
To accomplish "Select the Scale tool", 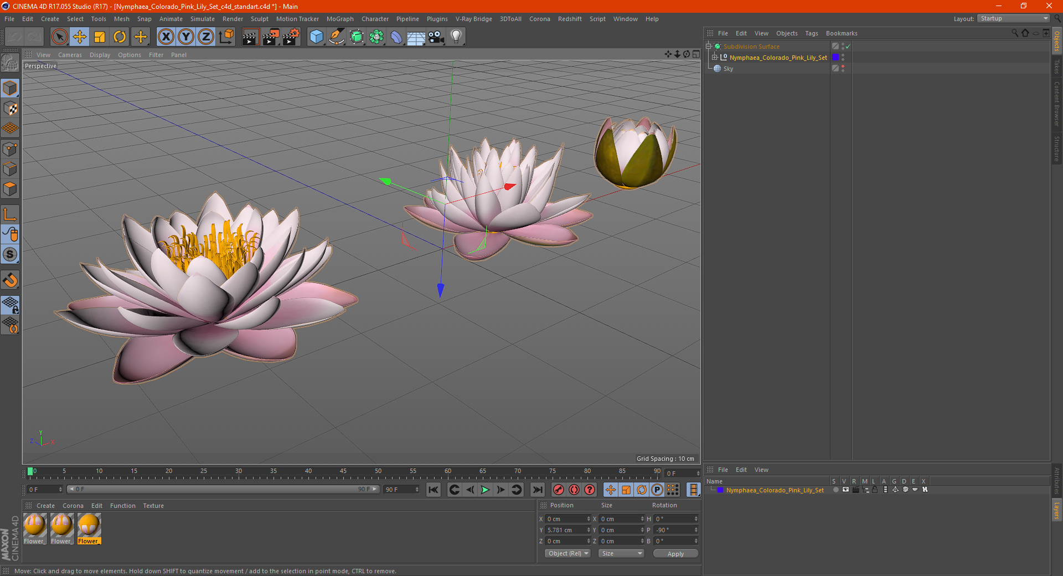I will pyautogui.click(x=100, y=37).
